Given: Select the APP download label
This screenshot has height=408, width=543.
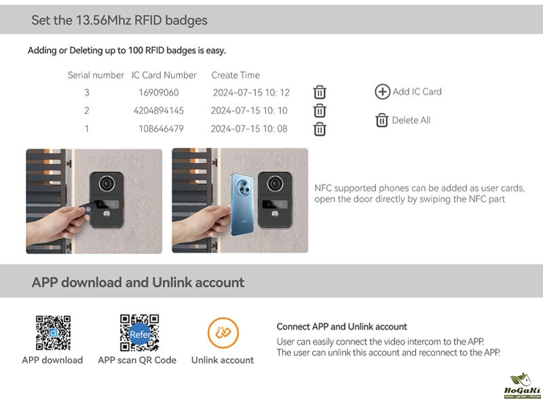Looking at the screenshot, I should click(52, 360).
